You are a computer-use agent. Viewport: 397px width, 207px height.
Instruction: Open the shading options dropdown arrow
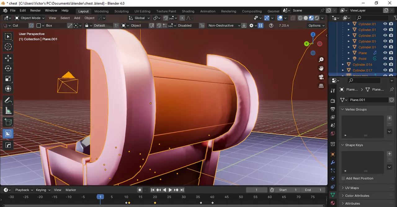323,18
